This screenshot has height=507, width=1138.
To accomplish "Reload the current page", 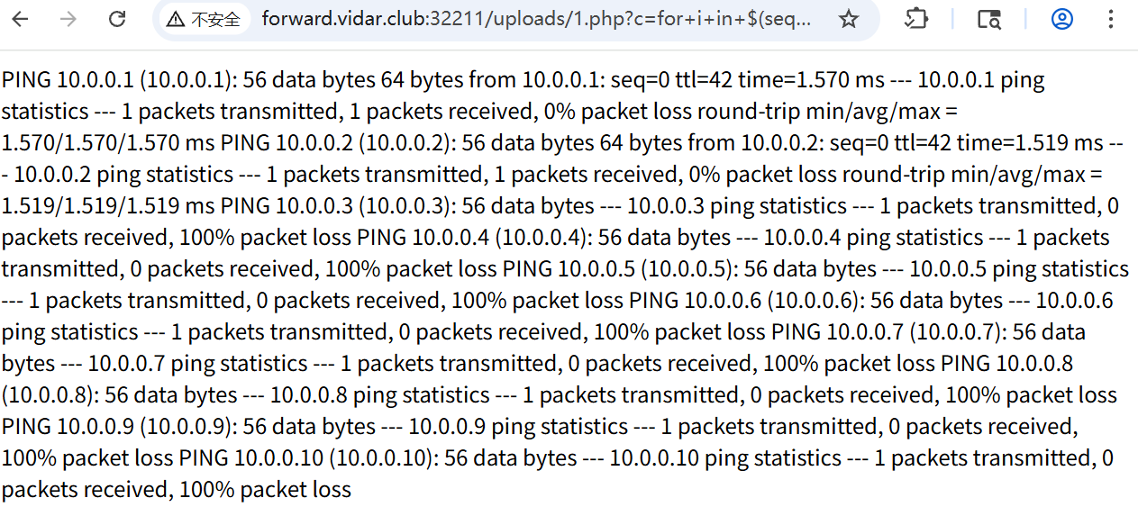I will (117, 19).
